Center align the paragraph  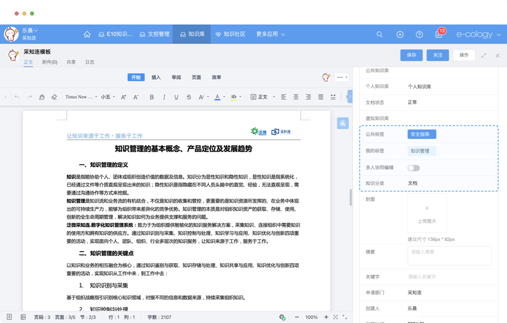point(296,97)
